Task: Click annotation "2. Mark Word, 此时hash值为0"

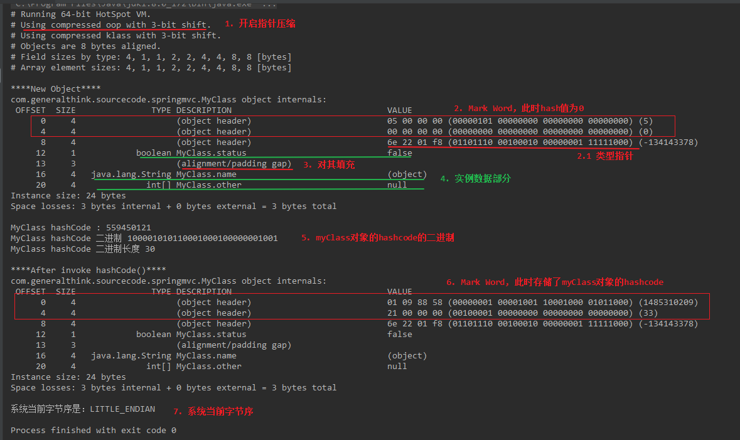Action: tap(519, 109)
